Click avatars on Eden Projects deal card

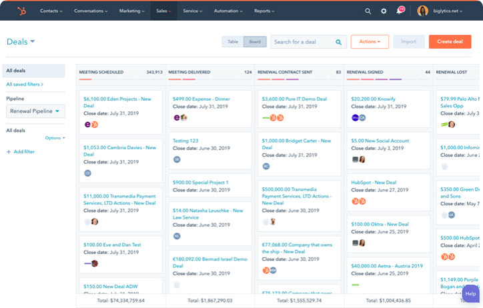(x=91, y=125)
